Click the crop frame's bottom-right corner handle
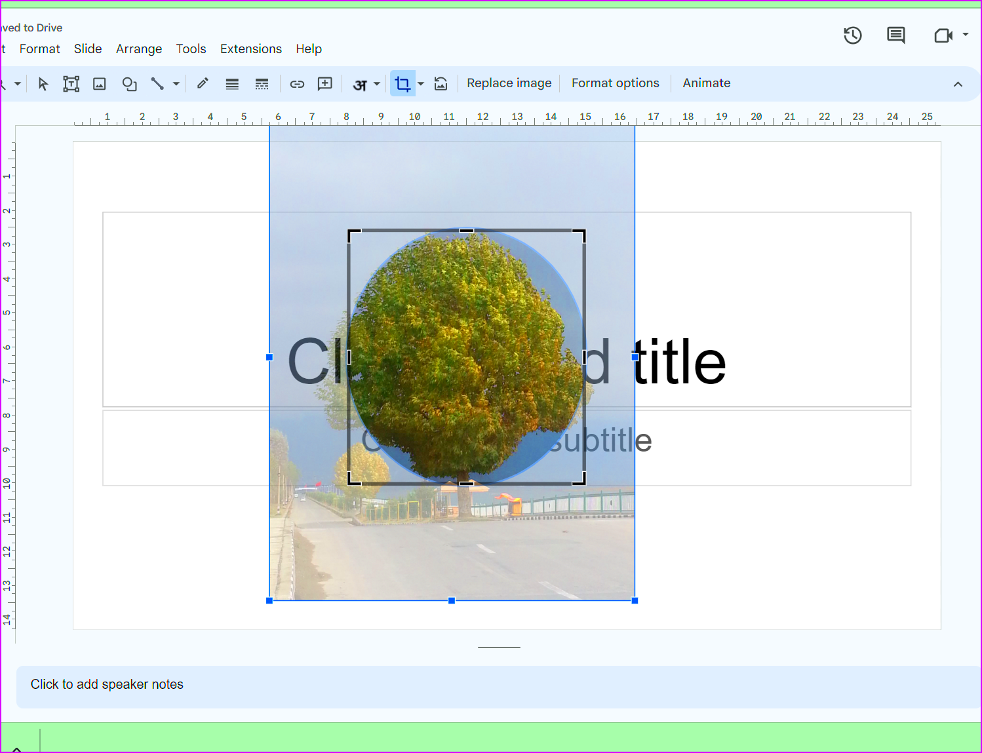 (579, 479)
